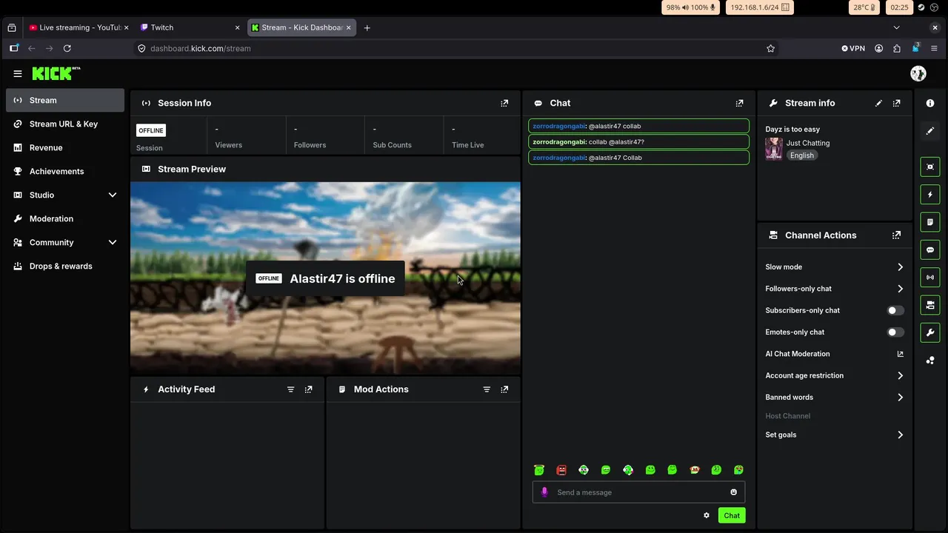Pop out the Chat panel

coord(739,103)
